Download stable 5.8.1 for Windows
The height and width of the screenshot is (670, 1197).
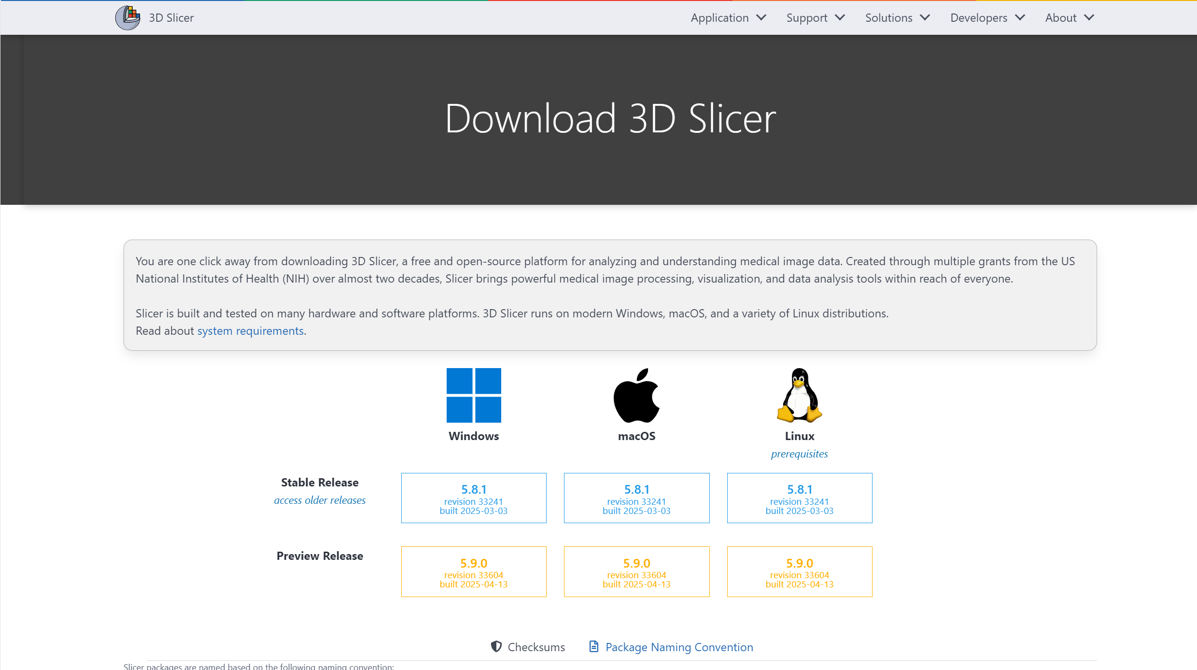[474, 498]
